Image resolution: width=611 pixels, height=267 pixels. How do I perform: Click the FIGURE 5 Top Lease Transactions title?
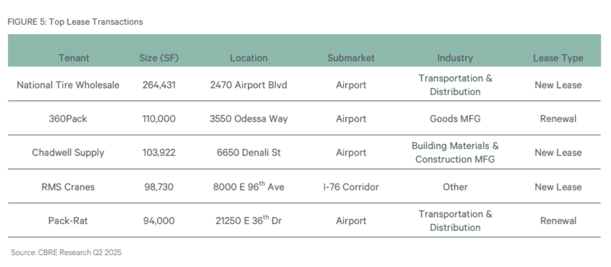75,22
